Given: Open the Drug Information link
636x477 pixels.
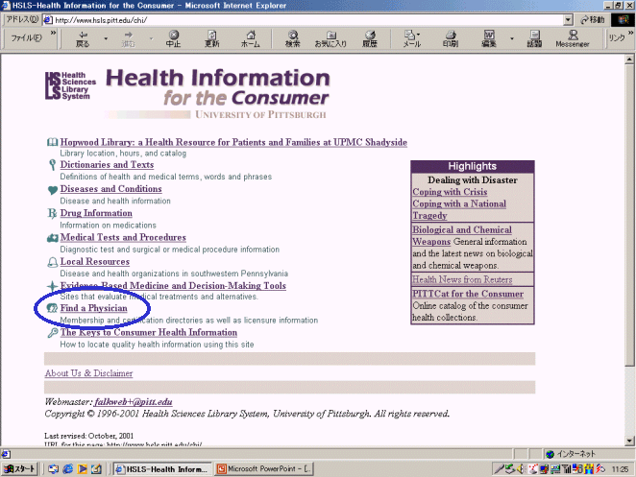Looking at the screenshot, I should (x=96, y=213).
